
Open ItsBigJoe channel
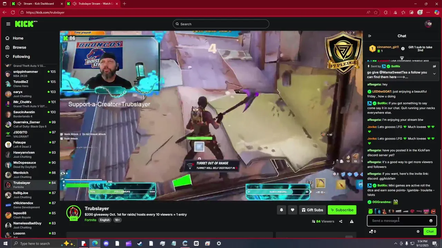click(x=30, y=195)
